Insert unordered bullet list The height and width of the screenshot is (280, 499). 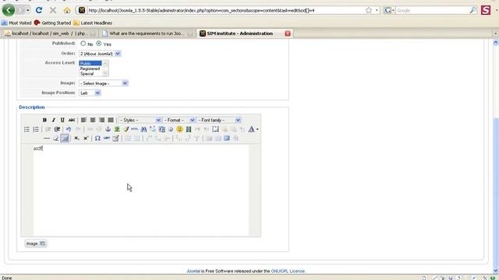27,129
